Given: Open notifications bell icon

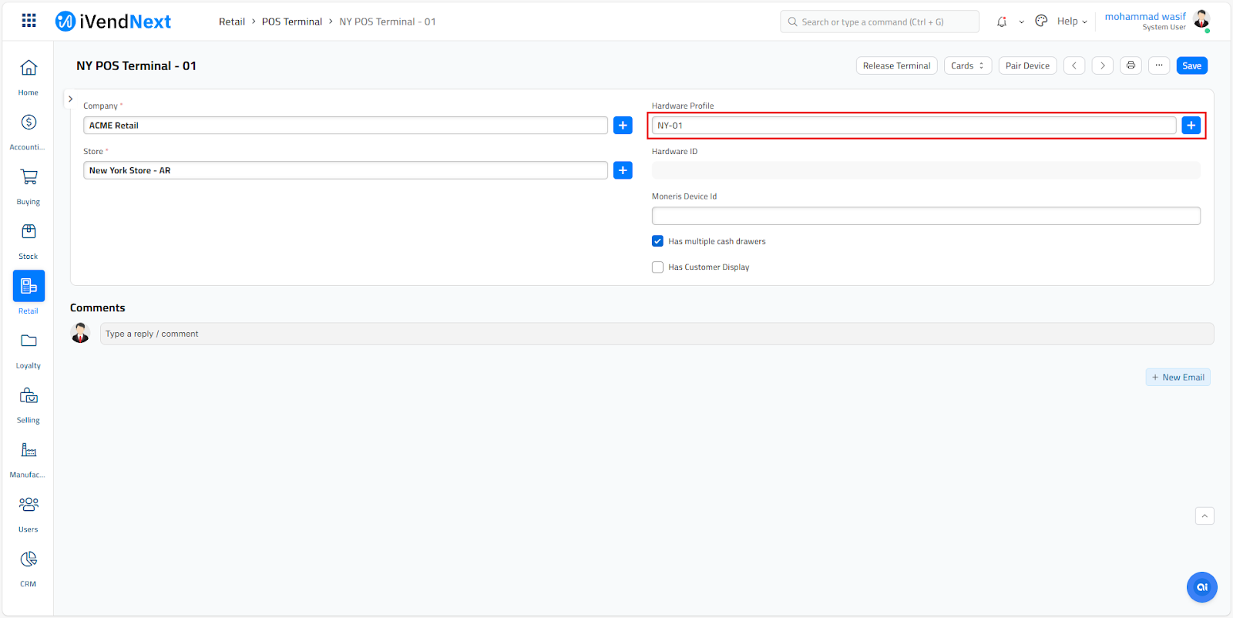Looking at the screenshot, I should [x=1002, y=22].
